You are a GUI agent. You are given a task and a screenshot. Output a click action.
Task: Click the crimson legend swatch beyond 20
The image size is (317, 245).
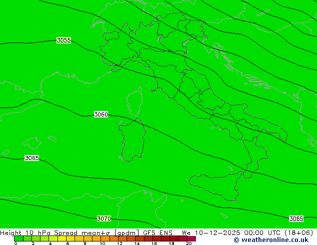pyautogui.click(x=191, y=238)
